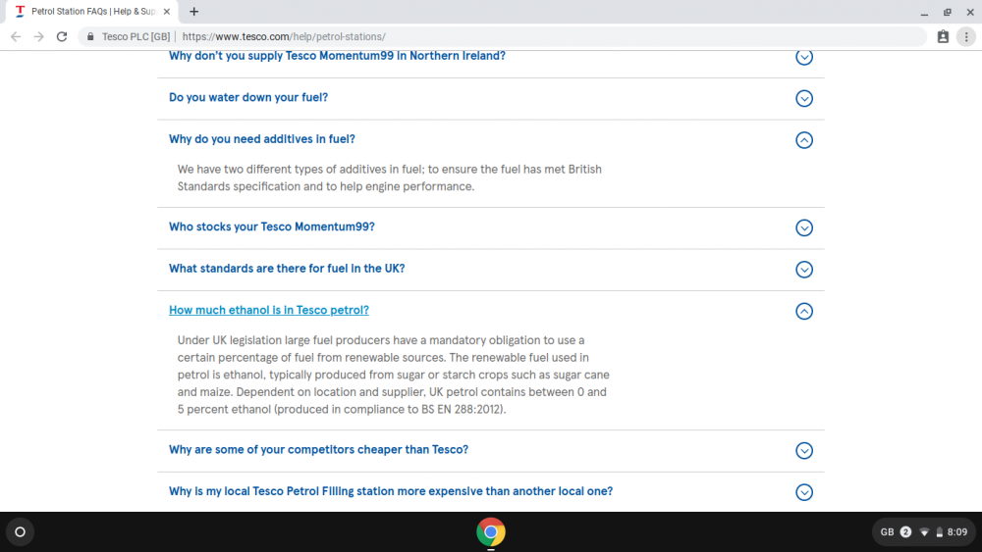The width and height of the screenshot is (982, 552).
Task: Click the Chrome icon on the shelf
Action: tap(491, 532)
